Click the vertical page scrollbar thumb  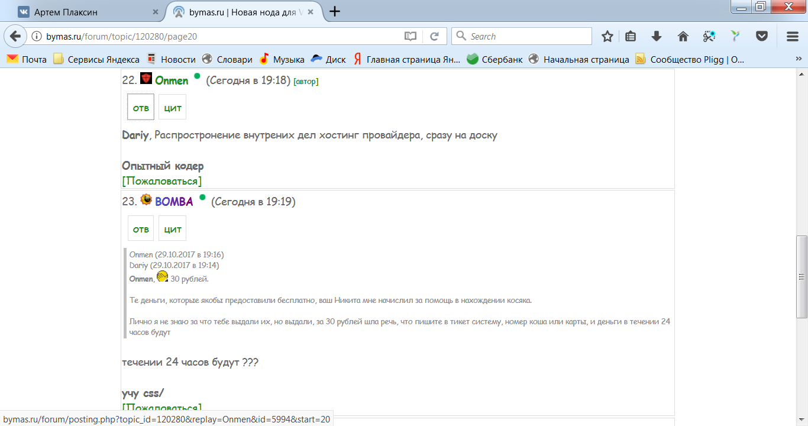(801, 277)
